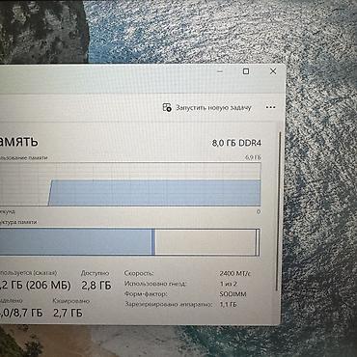Screen dimensions: 357x357
Task: Click the '0' label below the graph
Action: [x=259, y=212]
